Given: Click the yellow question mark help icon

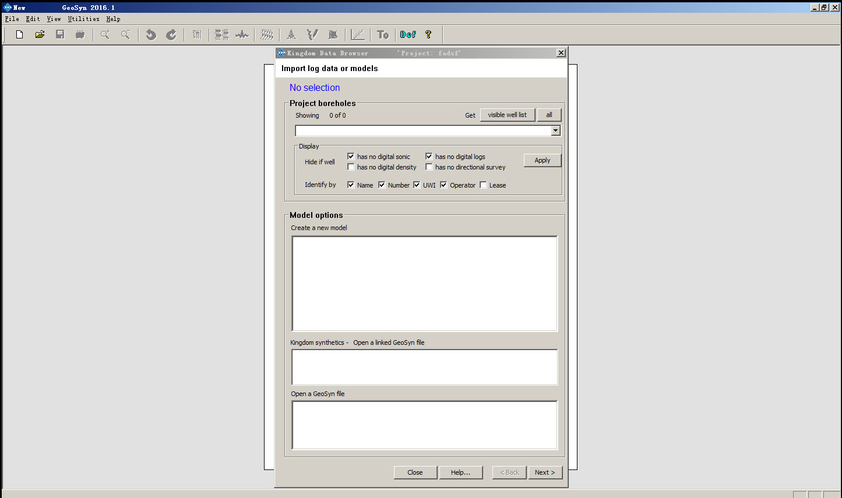Looking at the screenshot, I should point(428,35).
